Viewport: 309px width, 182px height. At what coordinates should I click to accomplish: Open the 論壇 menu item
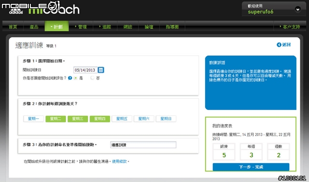[149, 27]
